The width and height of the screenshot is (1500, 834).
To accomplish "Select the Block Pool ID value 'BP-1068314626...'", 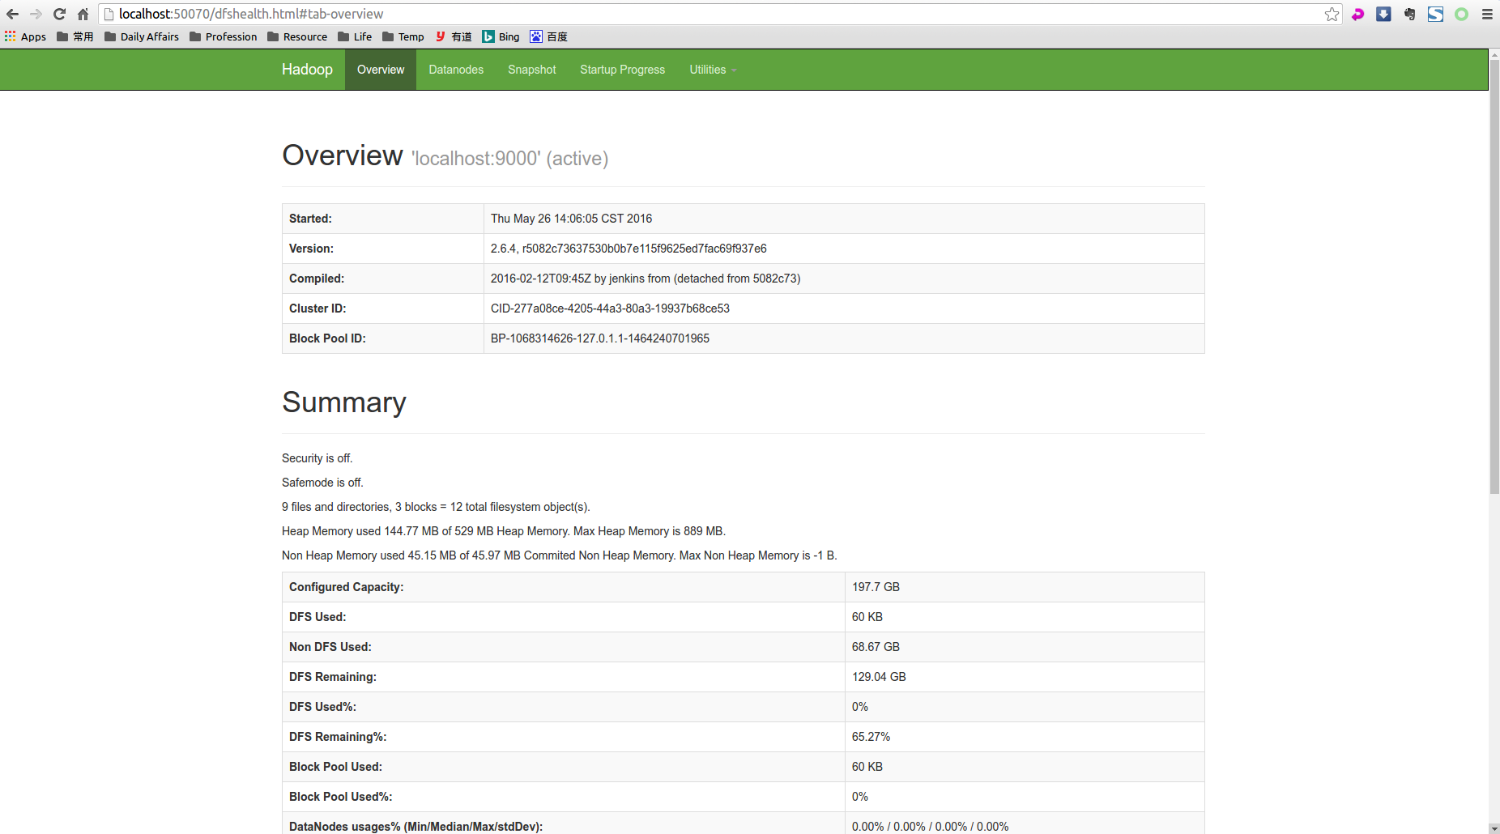I will pos(600,338).
